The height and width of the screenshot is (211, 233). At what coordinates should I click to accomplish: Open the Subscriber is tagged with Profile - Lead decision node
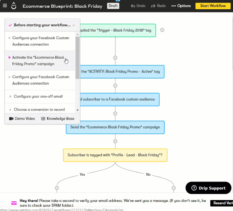click(x=115, y=155)
